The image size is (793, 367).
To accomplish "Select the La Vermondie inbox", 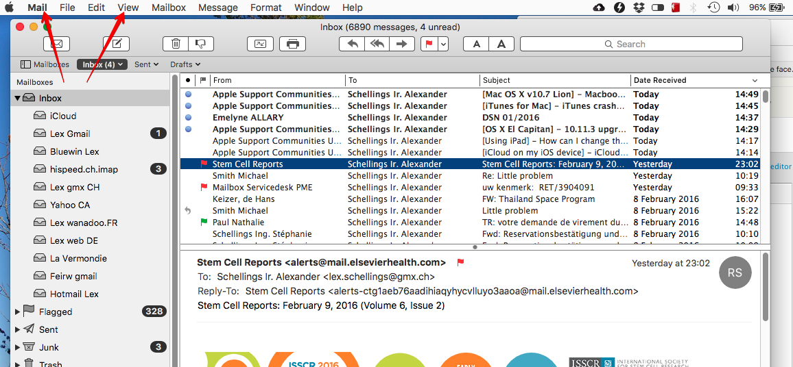I will (90, 258).
